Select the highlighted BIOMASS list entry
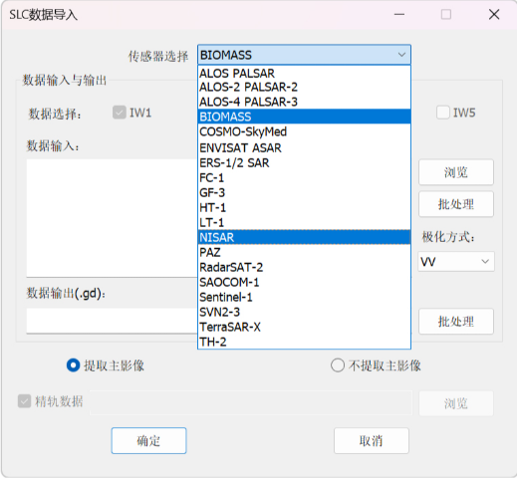This screenshot has height=478, width=517. [304, 117]
